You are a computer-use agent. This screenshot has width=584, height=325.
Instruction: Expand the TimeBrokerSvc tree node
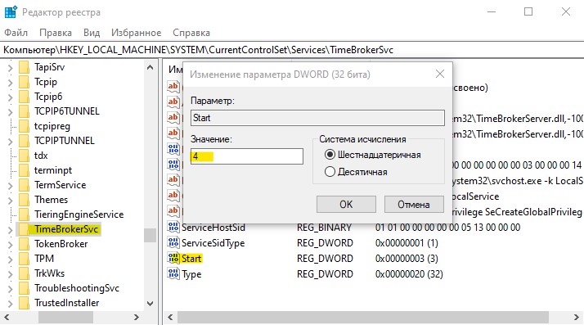pyautogui.click(x=10, y=229)
